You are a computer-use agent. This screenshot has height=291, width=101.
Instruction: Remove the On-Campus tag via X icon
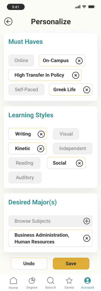coord(79,61)
